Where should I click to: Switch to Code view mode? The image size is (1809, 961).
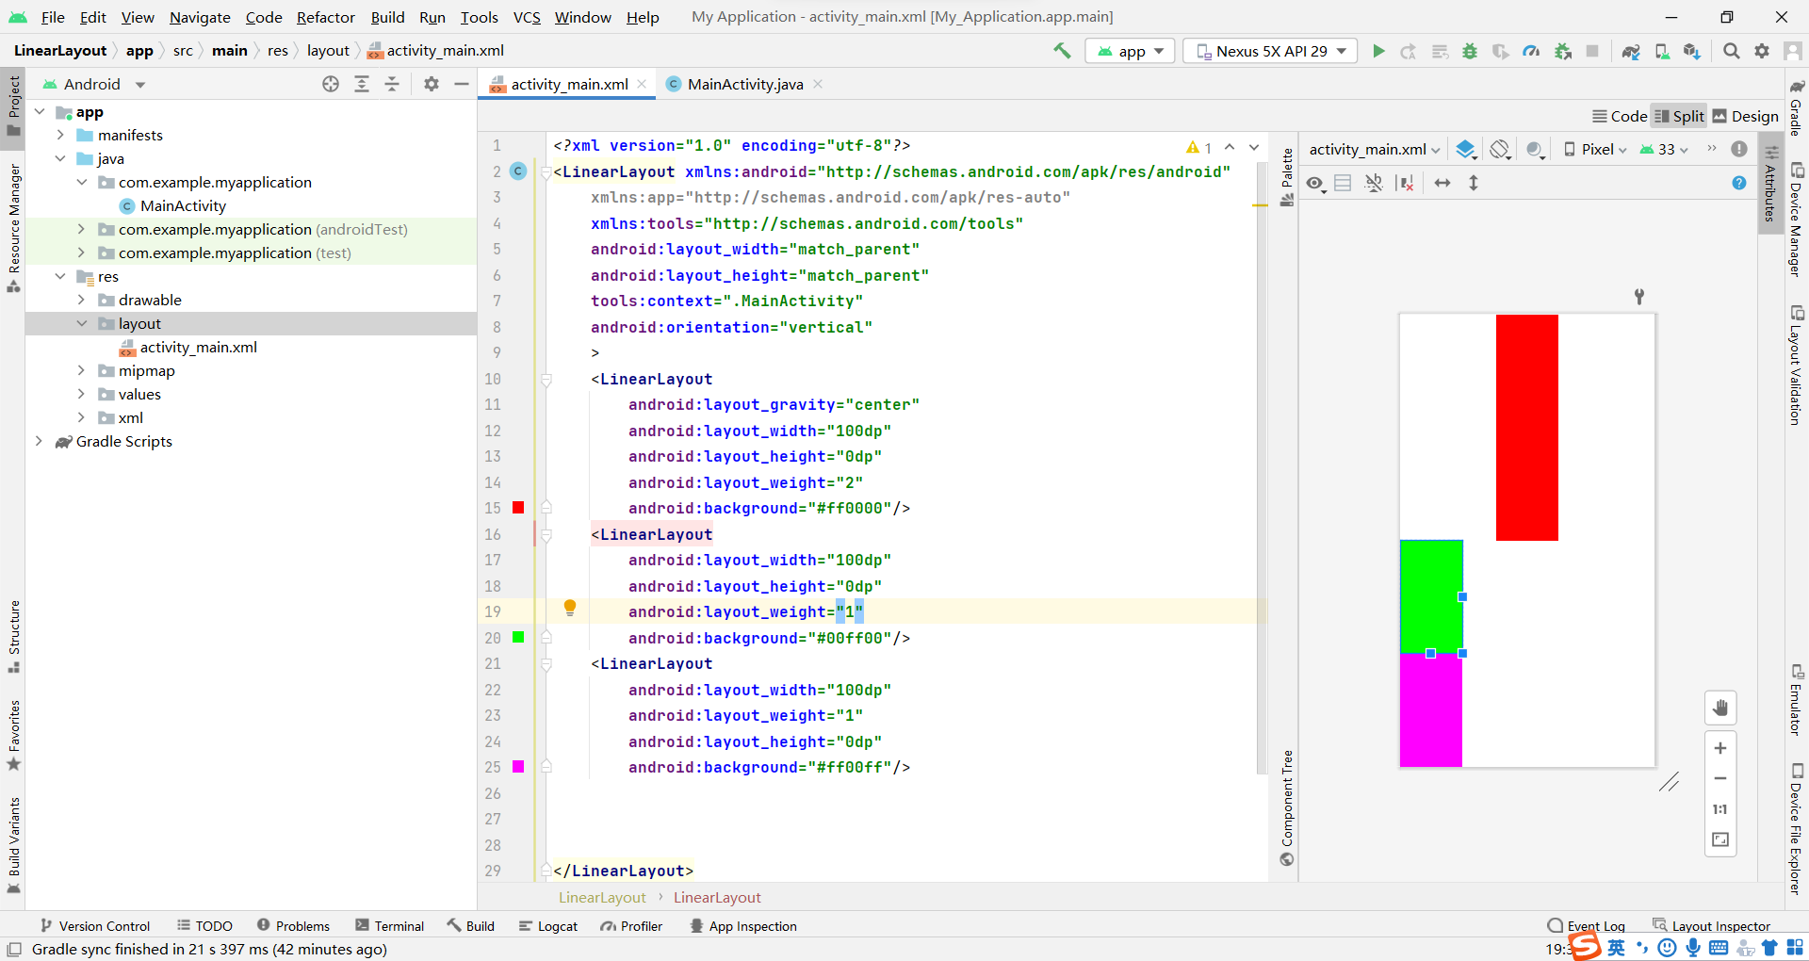(x=1619, y=115)
